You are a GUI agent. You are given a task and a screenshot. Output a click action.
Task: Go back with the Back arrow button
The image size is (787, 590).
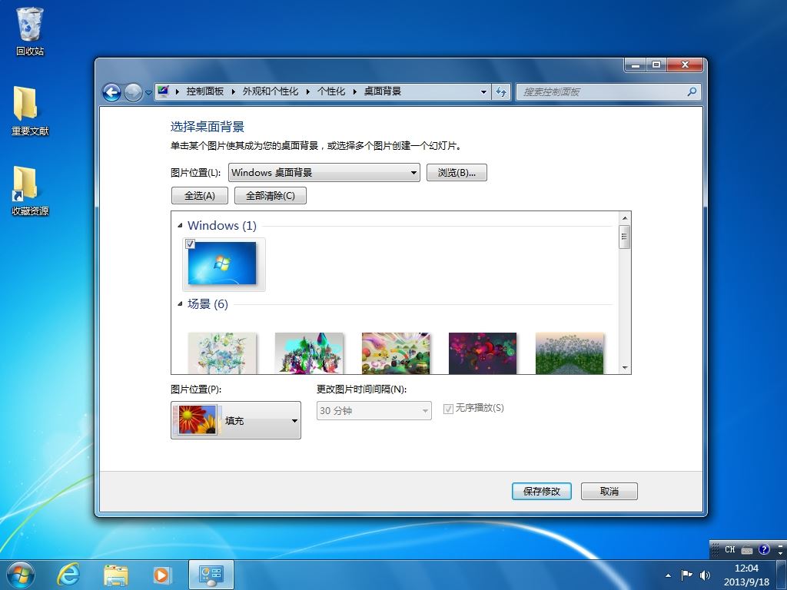click(x=111, y=92)
